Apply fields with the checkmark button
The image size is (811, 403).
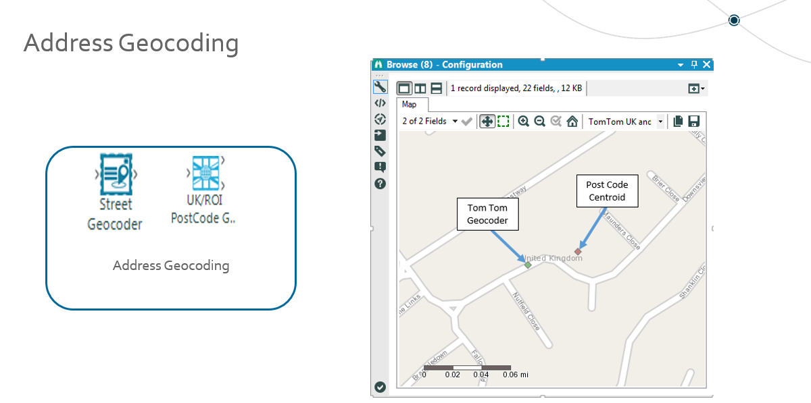[x=466, y=121]
